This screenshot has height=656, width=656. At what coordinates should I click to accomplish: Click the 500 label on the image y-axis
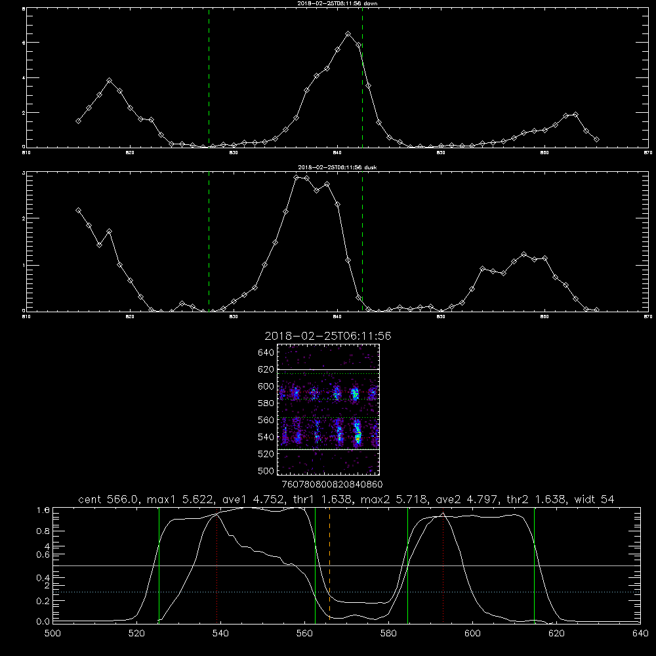pyautogui.click(x=266, y=470)
